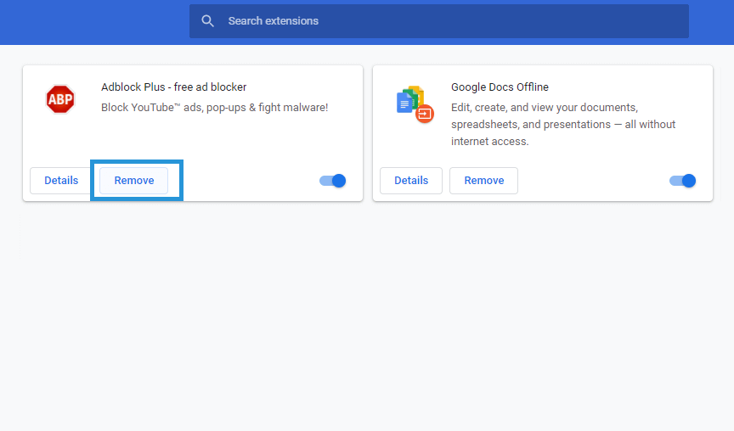This screenshot has height=431, width=734.
Task: Remove the Google Docs Offline extension
Action: (483, 181)
